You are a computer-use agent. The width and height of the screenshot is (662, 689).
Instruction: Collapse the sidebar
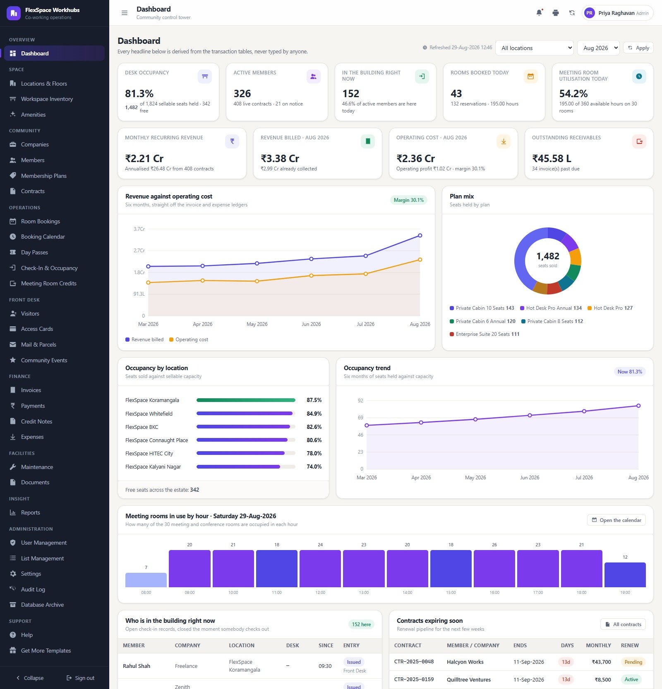[x=29, y=678]
